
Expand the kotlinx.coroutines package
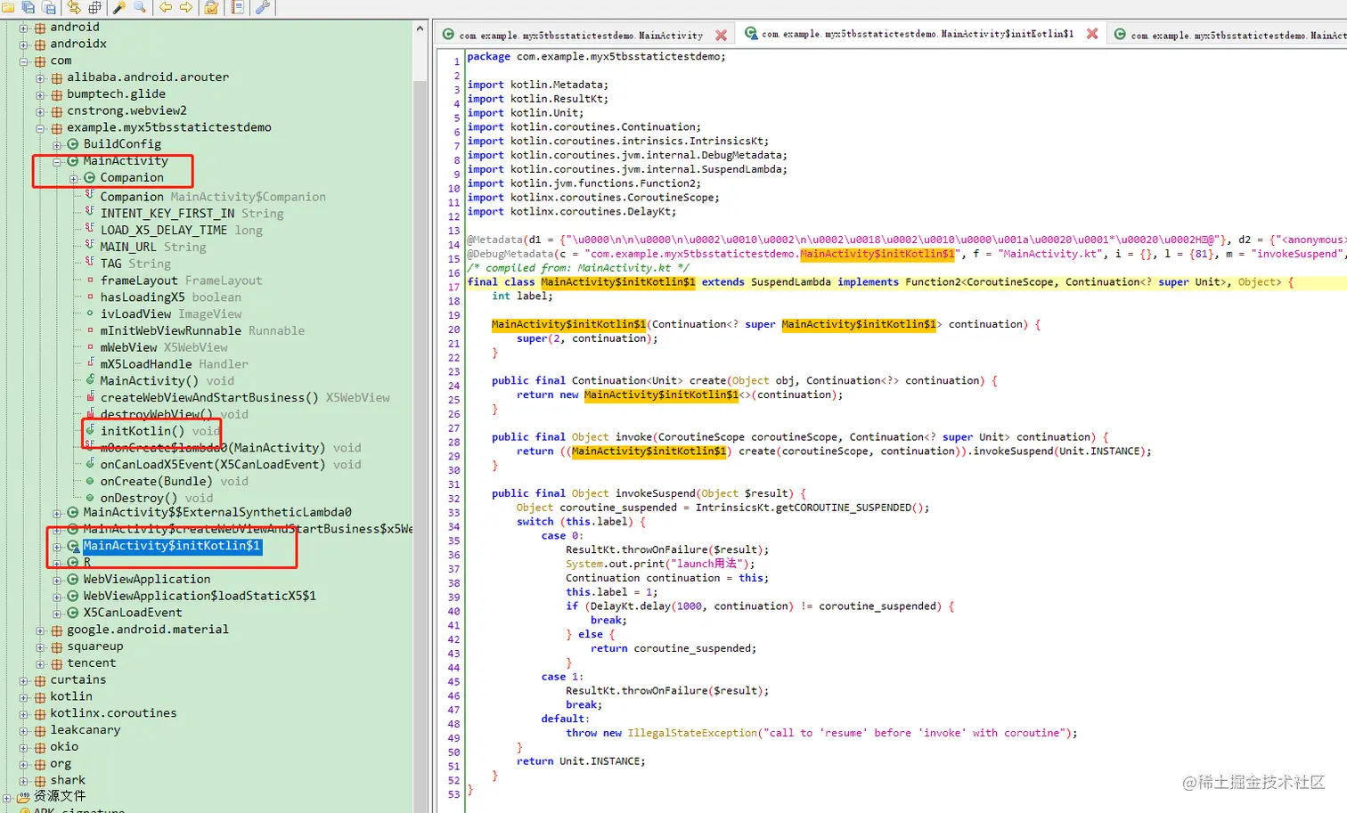24,714
